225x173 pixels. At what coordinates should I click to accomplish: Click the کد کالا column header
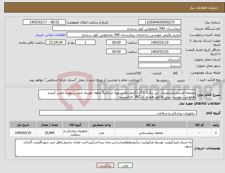point(199,125)
